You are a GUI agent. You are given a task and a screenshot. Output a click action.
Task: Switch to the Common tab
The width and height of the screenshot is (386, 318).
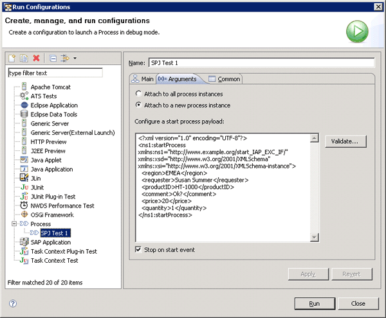point(225,79)
